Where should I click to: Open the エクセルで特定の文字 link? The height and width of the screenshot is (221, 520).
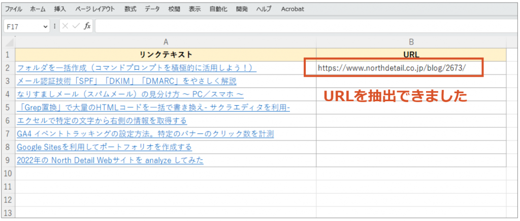pos(102,121)
